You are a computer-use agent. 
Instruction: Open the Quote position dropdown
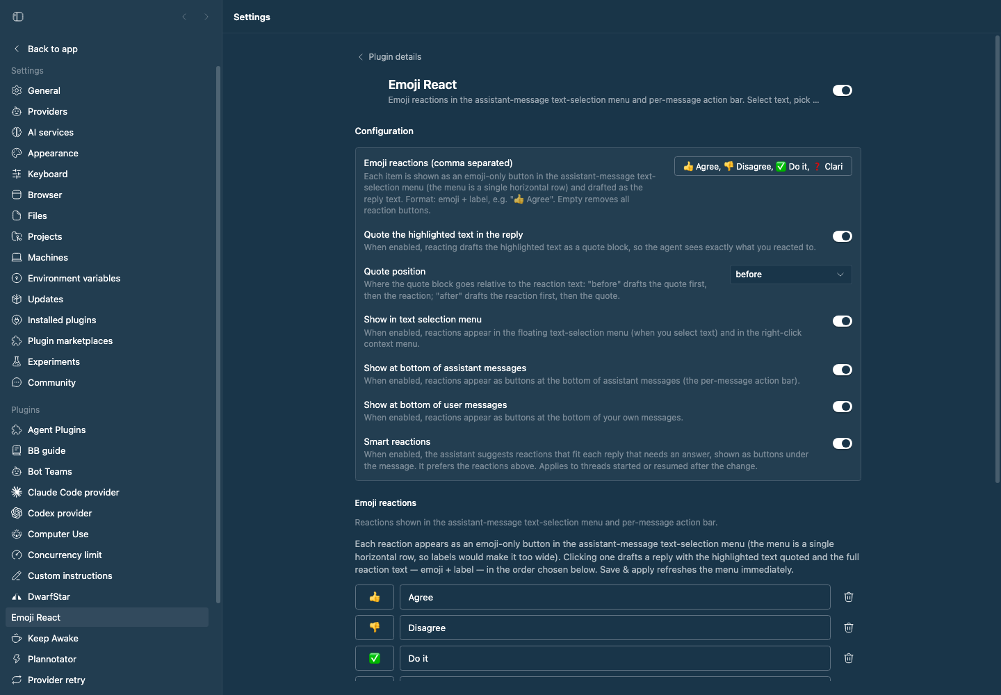pos(790,275)
